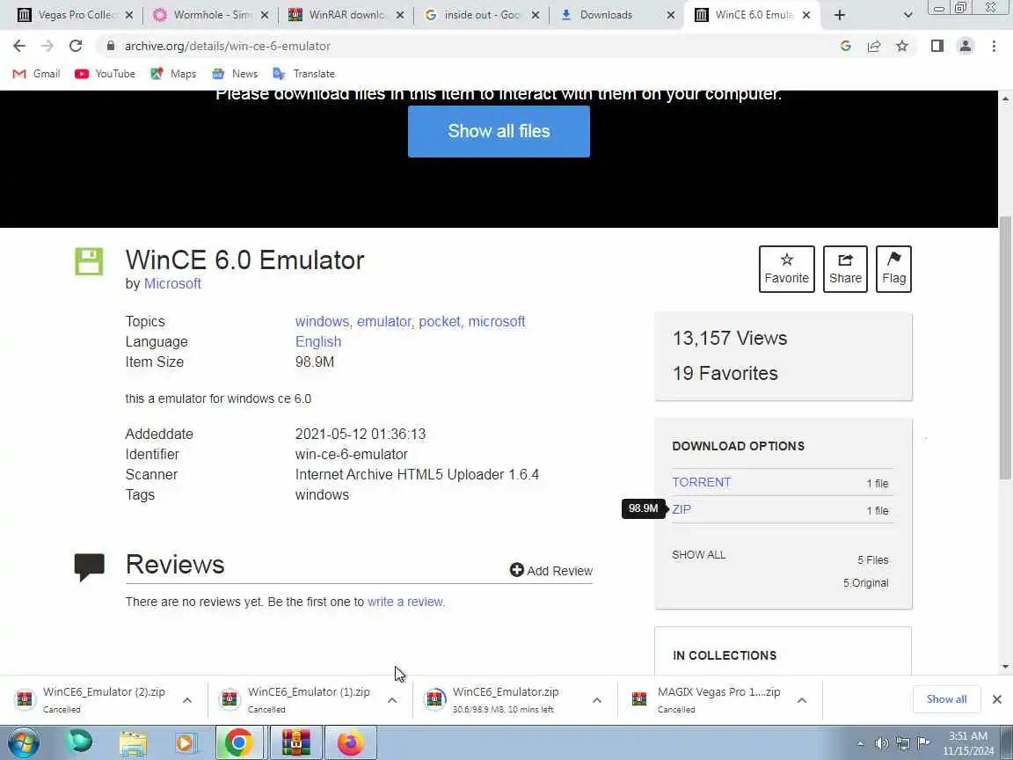Open Chrome three-dot menu

994,46
